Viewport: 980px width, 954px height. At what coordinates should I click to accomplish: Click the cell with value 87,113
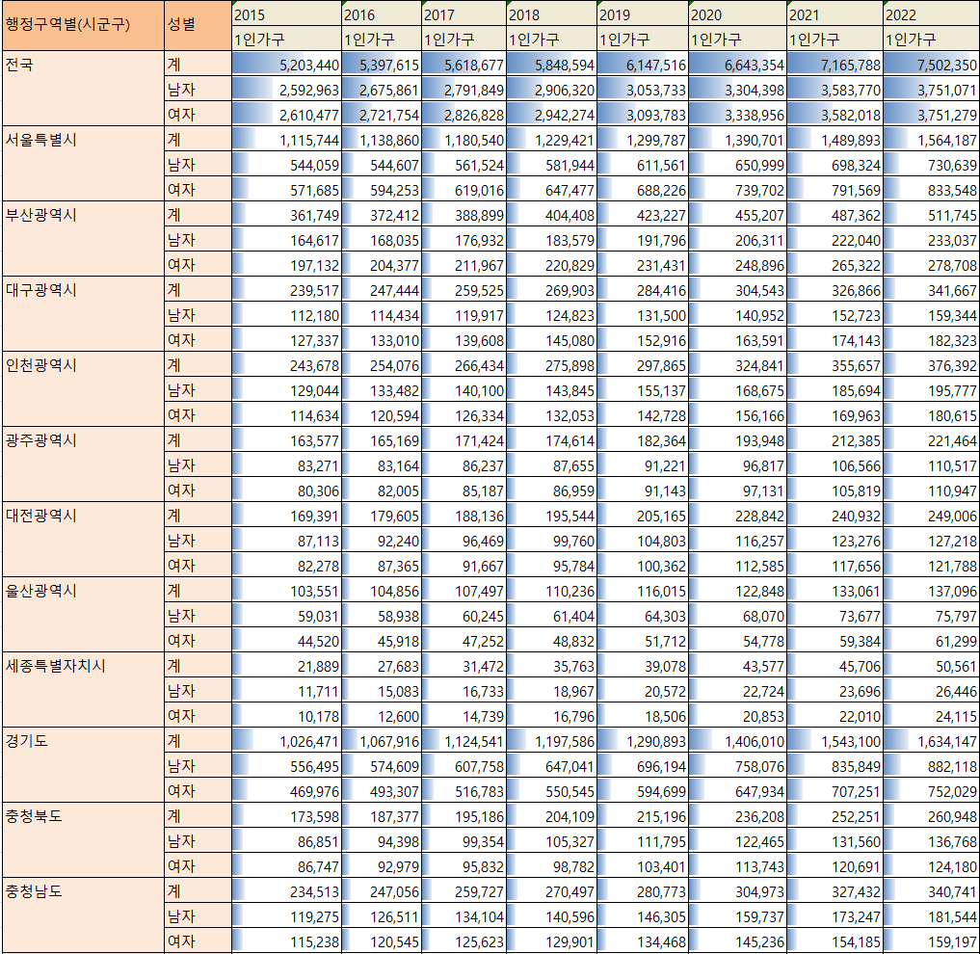(286, 540)
